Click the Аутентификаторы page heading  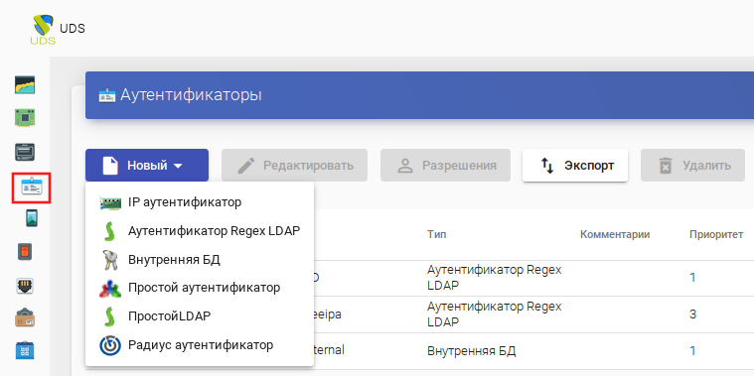coord(191,95)
